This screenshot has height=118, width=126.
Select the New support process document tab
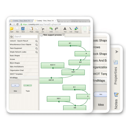tap(52, 35)
